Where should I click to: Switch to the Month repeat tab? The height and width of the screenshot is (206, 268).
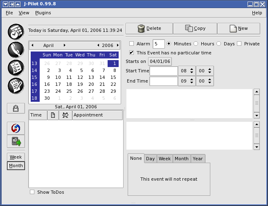tap(182, 159)
